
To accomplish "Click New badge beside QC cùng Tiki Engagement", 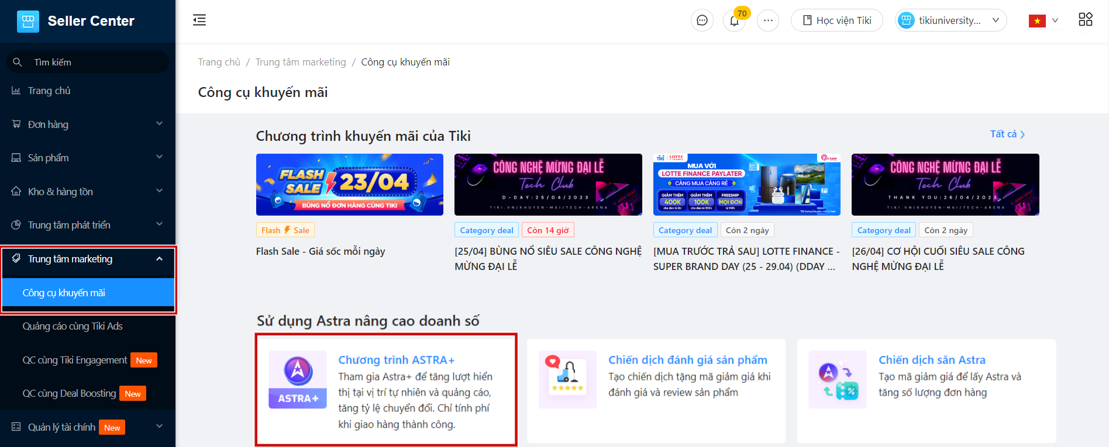I will click(144, 361).
